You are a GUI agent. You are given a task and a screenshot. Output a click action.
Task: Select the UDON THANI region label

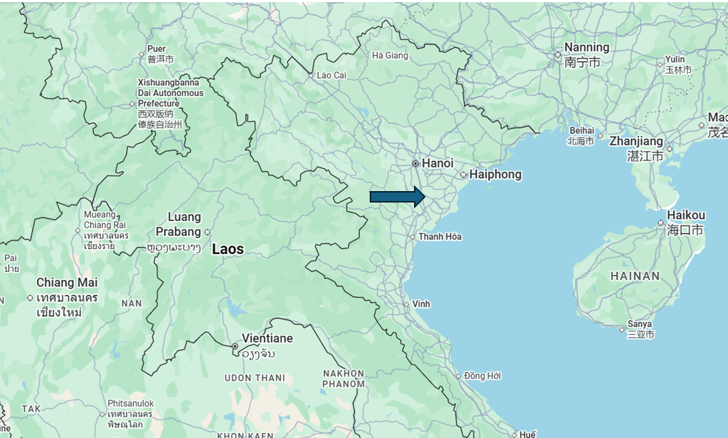pos(255,378)
